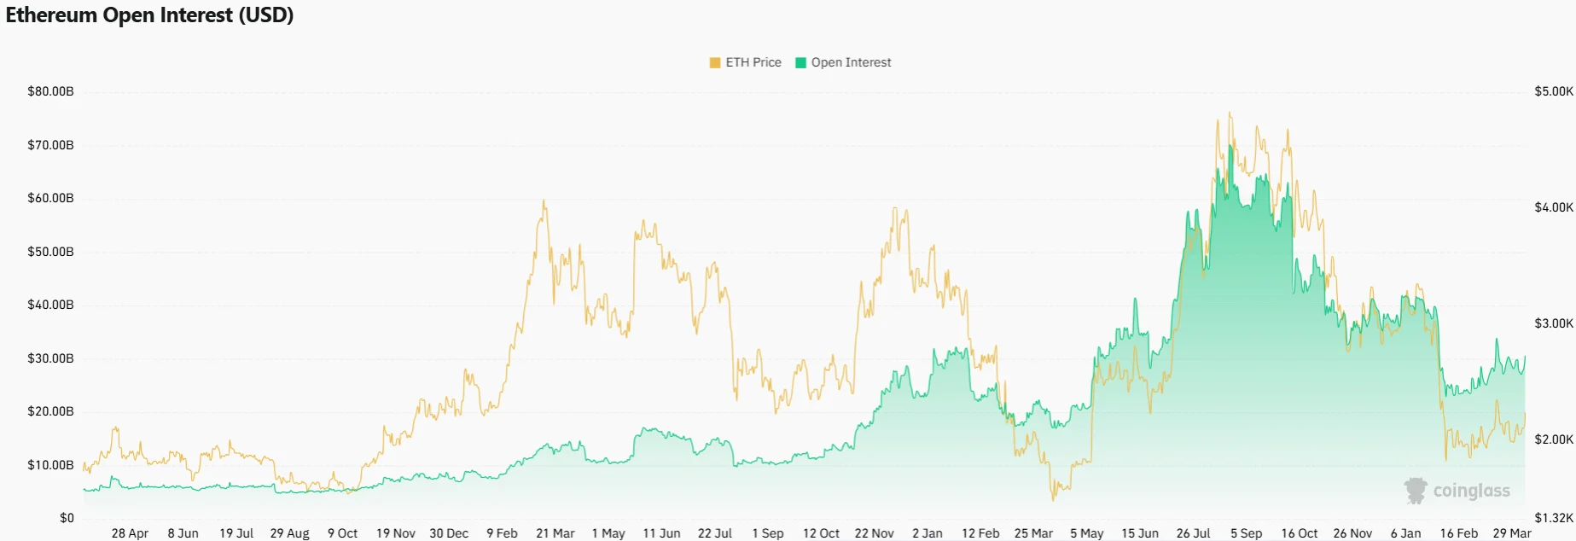Screen dimensions: 1576x541
Task: Click the $40.00B left axis label
Action: (50, 305)
